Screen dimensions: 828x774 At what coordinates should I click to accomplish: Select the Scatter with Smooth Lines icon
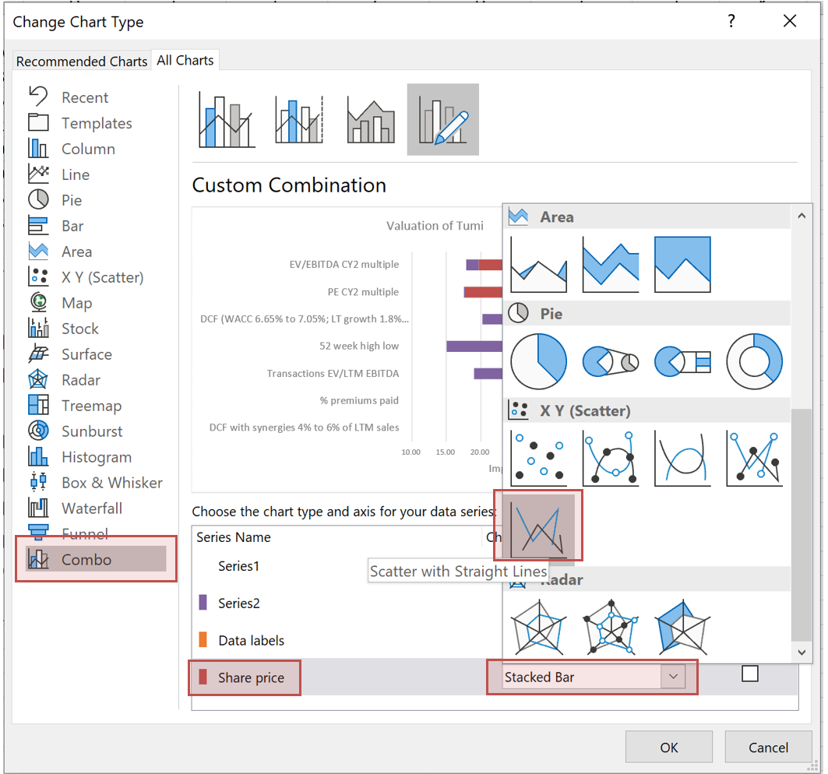682,458
